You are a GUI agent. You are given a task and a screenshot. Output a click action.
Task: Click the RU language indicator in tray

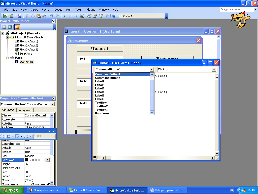tap(232, 190)
